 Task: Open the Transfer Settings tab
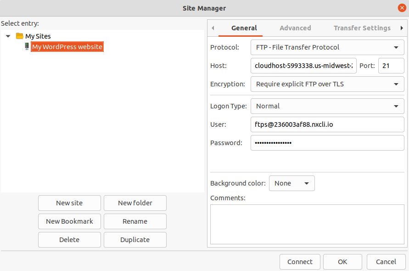(x=361, y=28)
